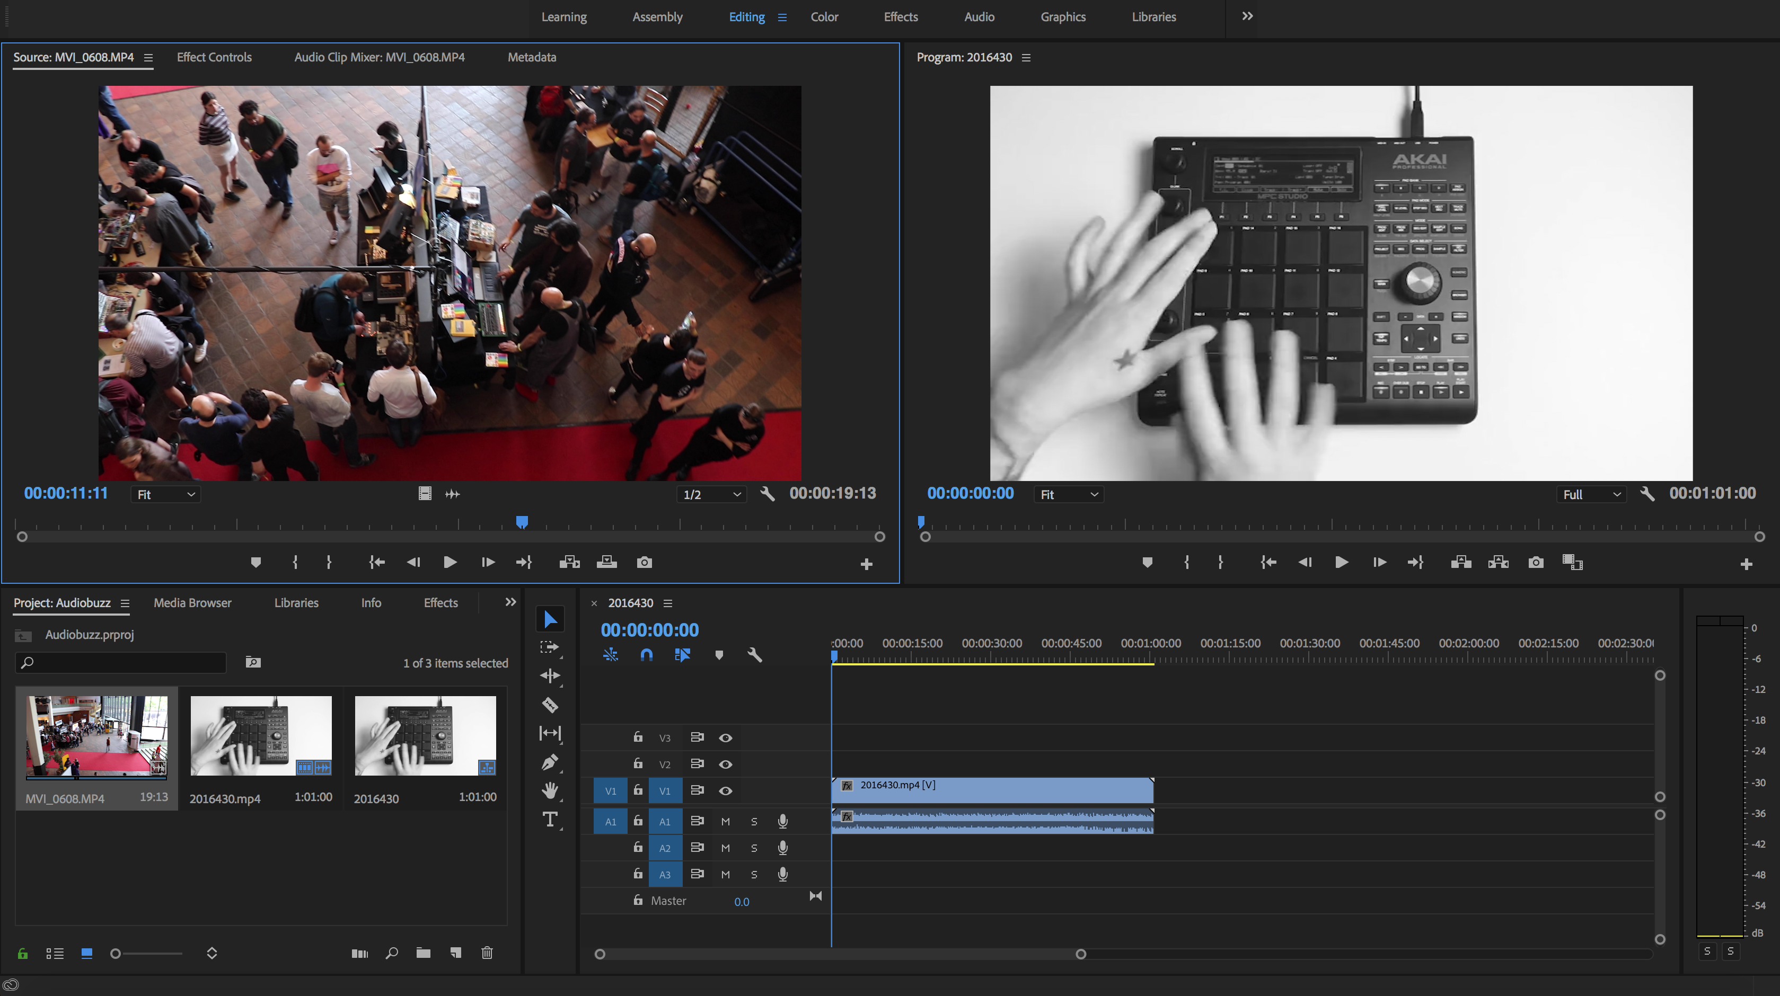Open the Audio Clip Mixer tab
Viewport: 1780px width, 996px height.
pos(379,56)
